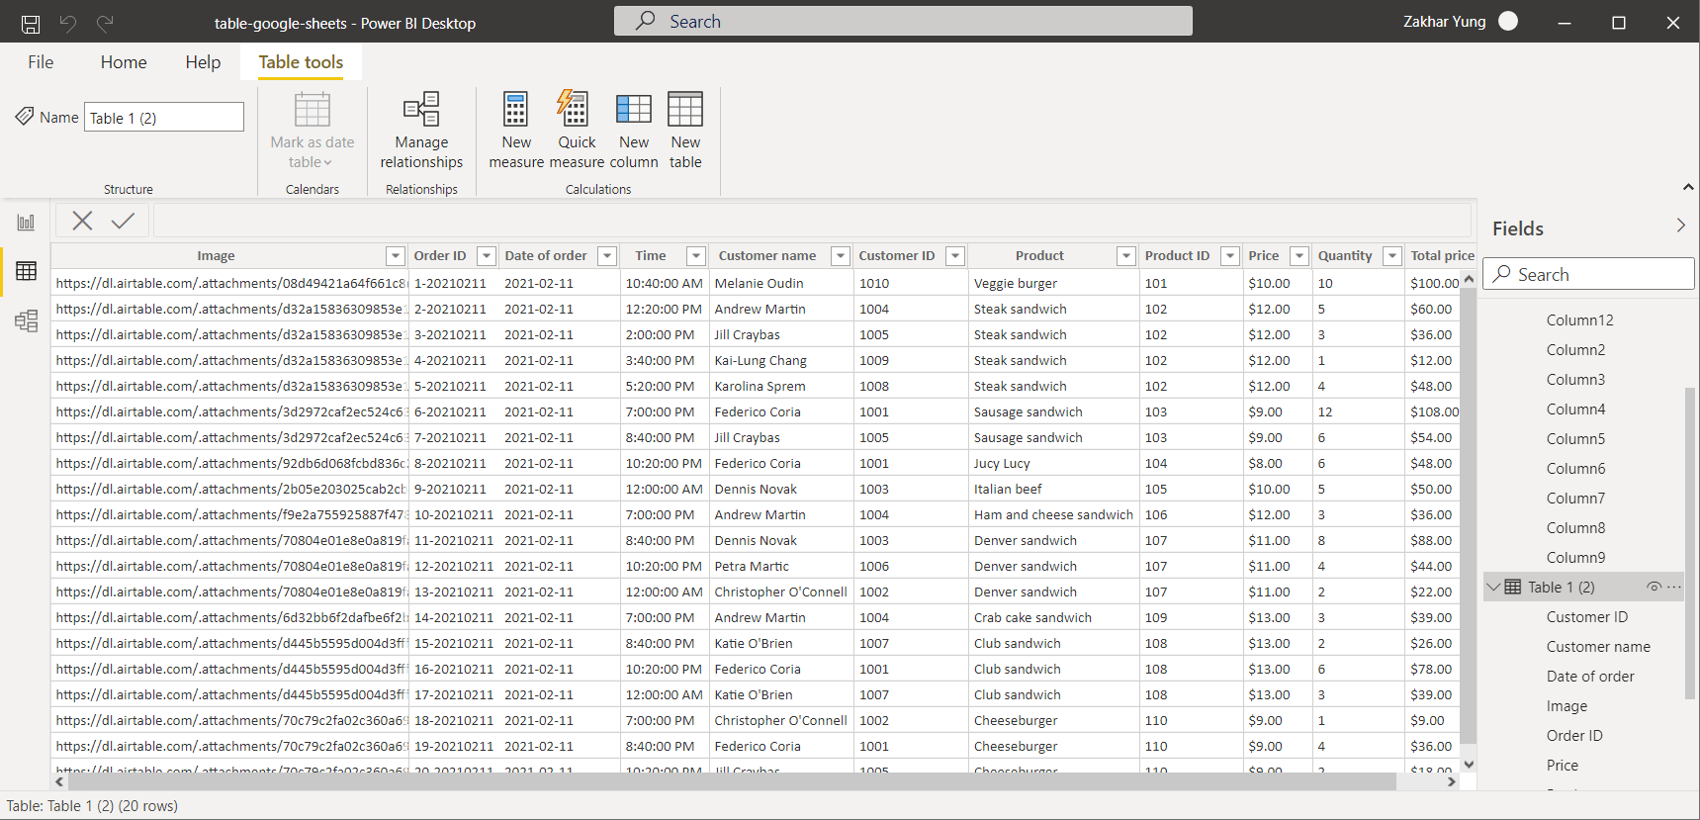Open the Product column filter dropdown
Viewport: 1700px width, 820px height.
1126,256
